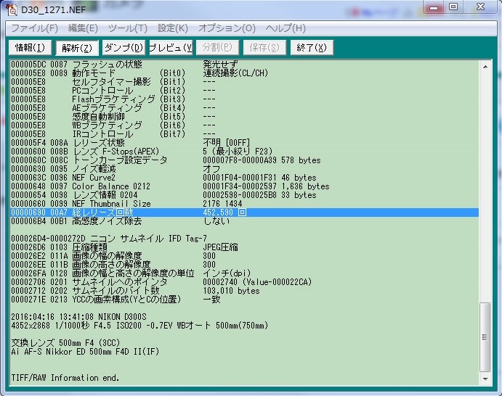This screenshot has width=502, height=396.
Task: Open the ファイル(F) menu
Action: pyautogui.click(x=35, y=28)
